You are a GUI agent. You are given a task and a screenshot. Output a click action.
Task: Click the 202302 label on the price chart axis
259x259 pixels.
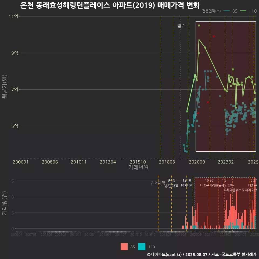pos(226,162)
